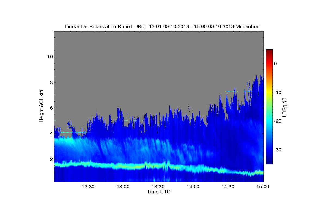Click the height tick label 8

[x=51, y=82]
